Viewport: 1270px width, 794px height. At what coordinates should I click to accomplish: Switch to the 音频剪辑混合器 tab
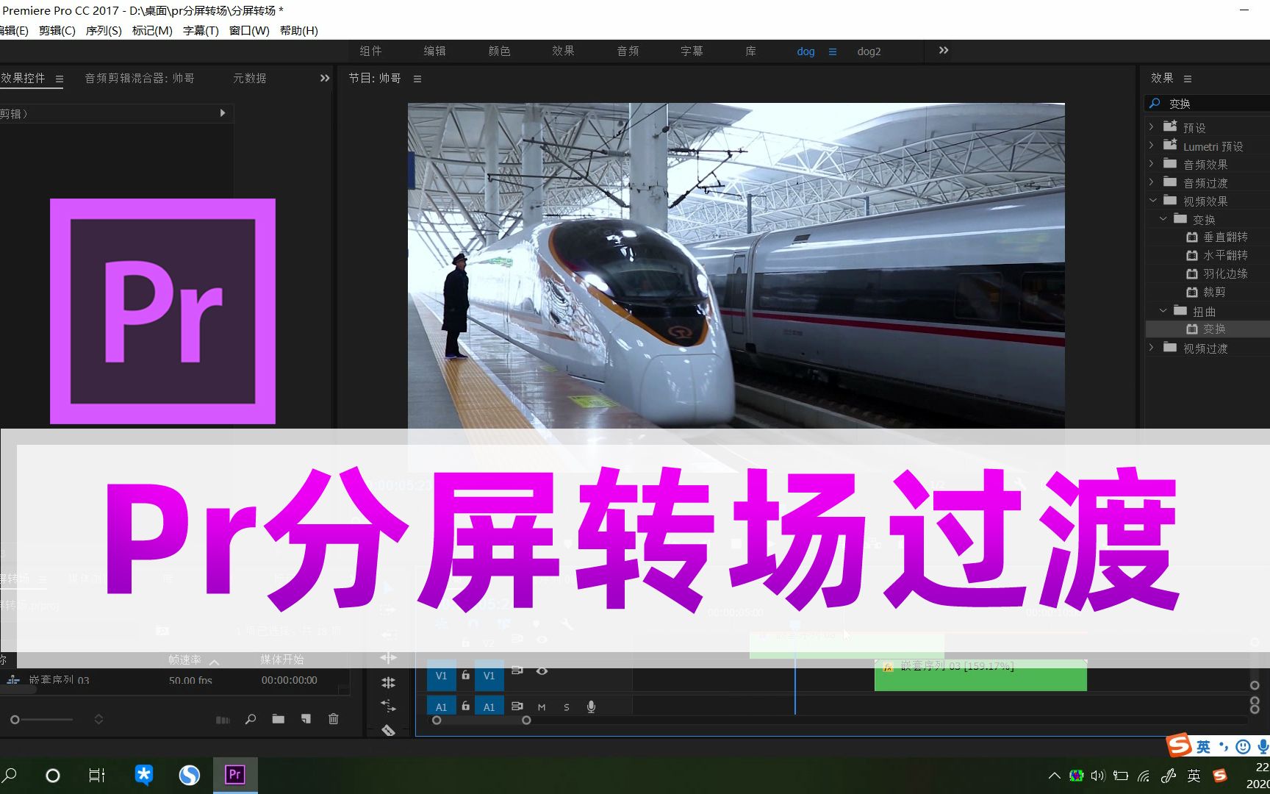click(x=140, y=78)
